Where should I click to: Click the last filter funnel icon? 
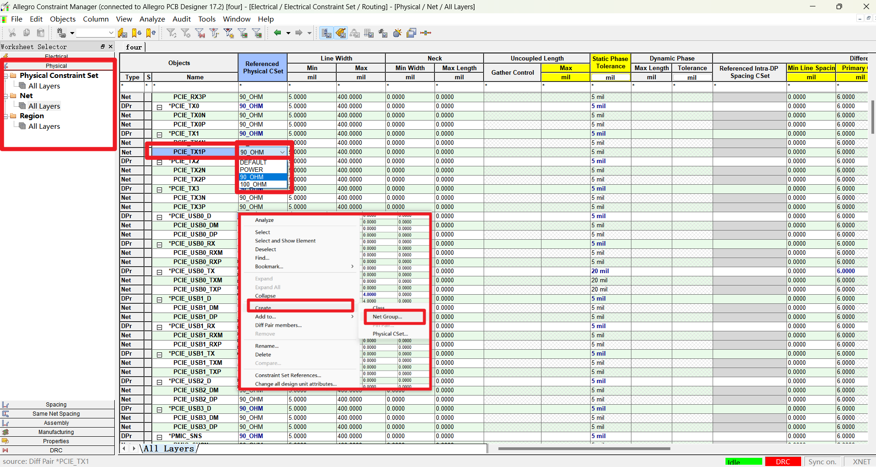pos(257,33)
